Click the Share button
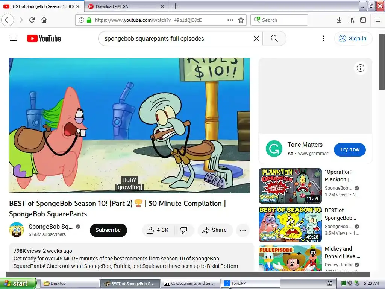This screenshot has height=289, width=385. tap(215, 230)
